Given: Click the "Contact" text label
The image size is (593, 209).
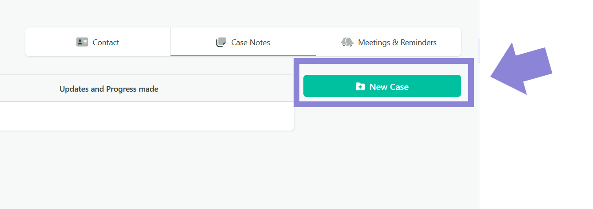Looking at the screenshot, I should [106, 43].
